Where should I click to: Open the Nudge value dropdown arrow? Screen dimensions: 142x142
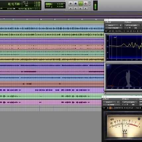coord(64,7)
